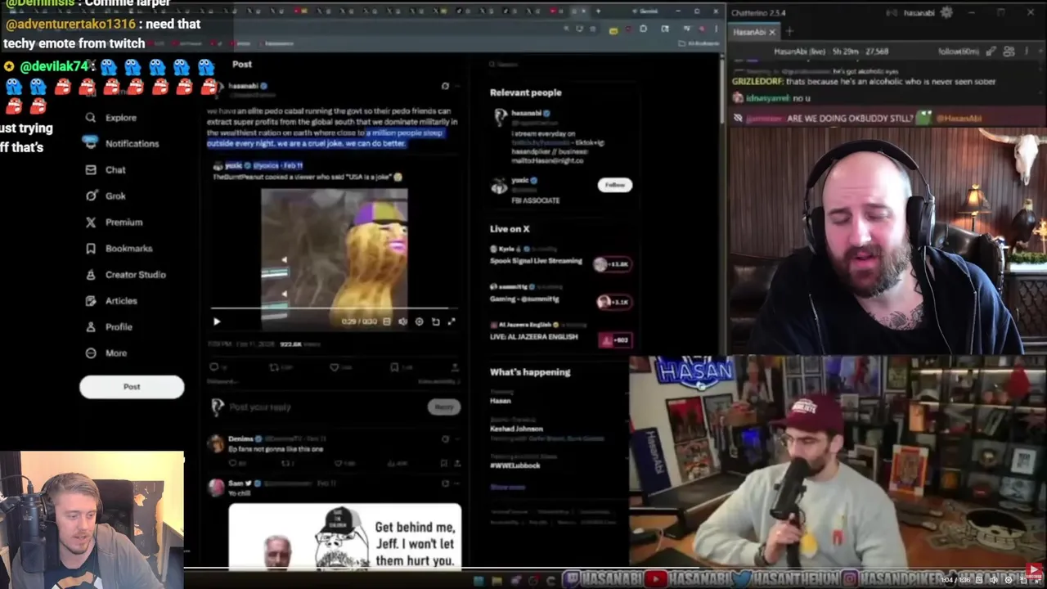Click Show more under What's happening
Viewport: 1047px width, 589px height.
507,487
